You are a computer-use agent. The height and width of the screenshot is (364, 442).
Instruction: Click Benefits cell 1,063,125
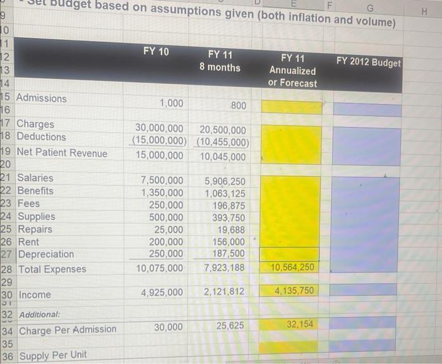[x=225, y=194]
